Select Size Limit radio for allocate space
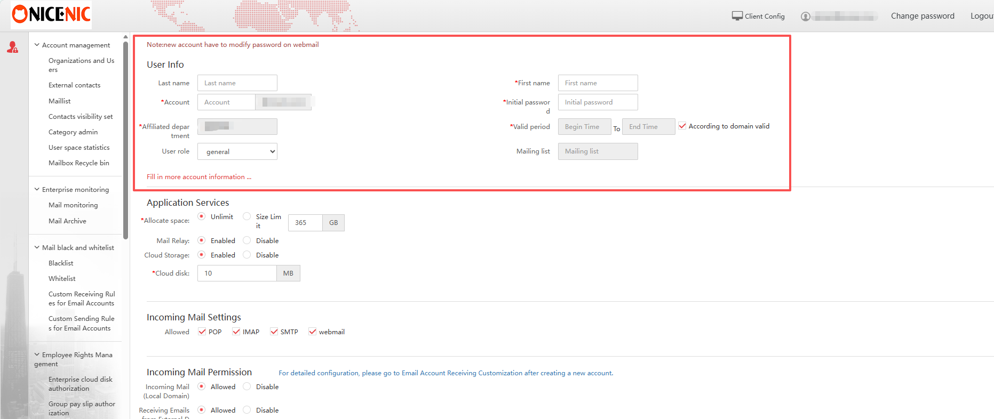 (246, 216)
